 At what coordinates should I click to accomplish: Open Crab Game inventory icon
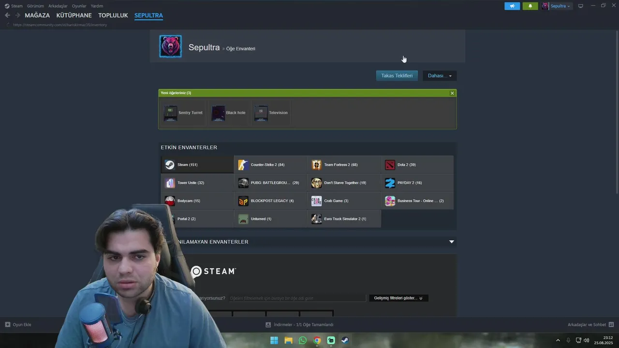click(316, 201)
